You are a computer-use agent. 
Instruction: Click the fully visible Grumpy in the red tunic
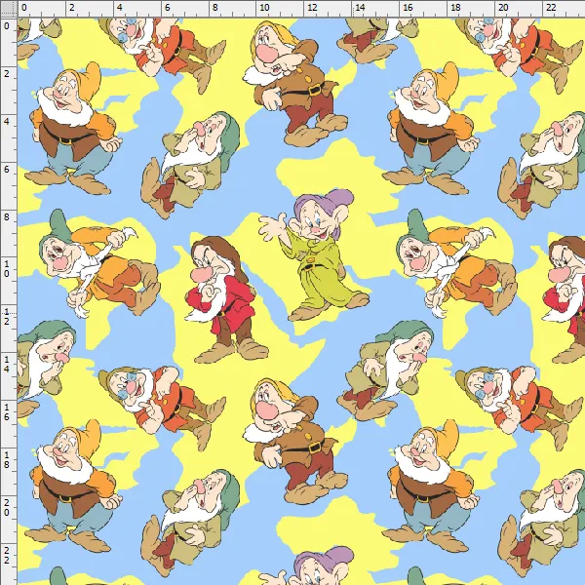click(226, 299)
